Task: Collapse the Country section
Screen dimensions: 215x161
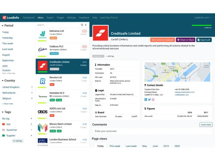Action: (x=8, y=81)
